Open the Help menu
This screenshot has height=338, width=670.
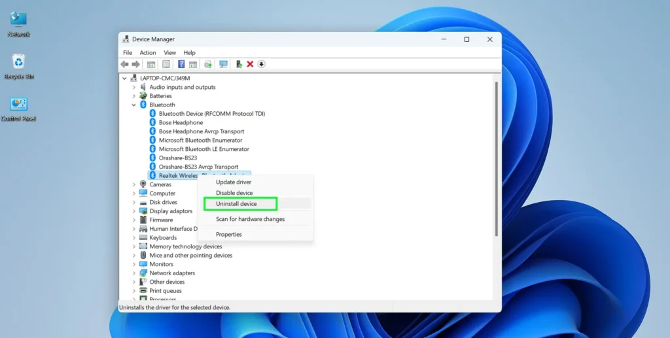tap(189, 52)
